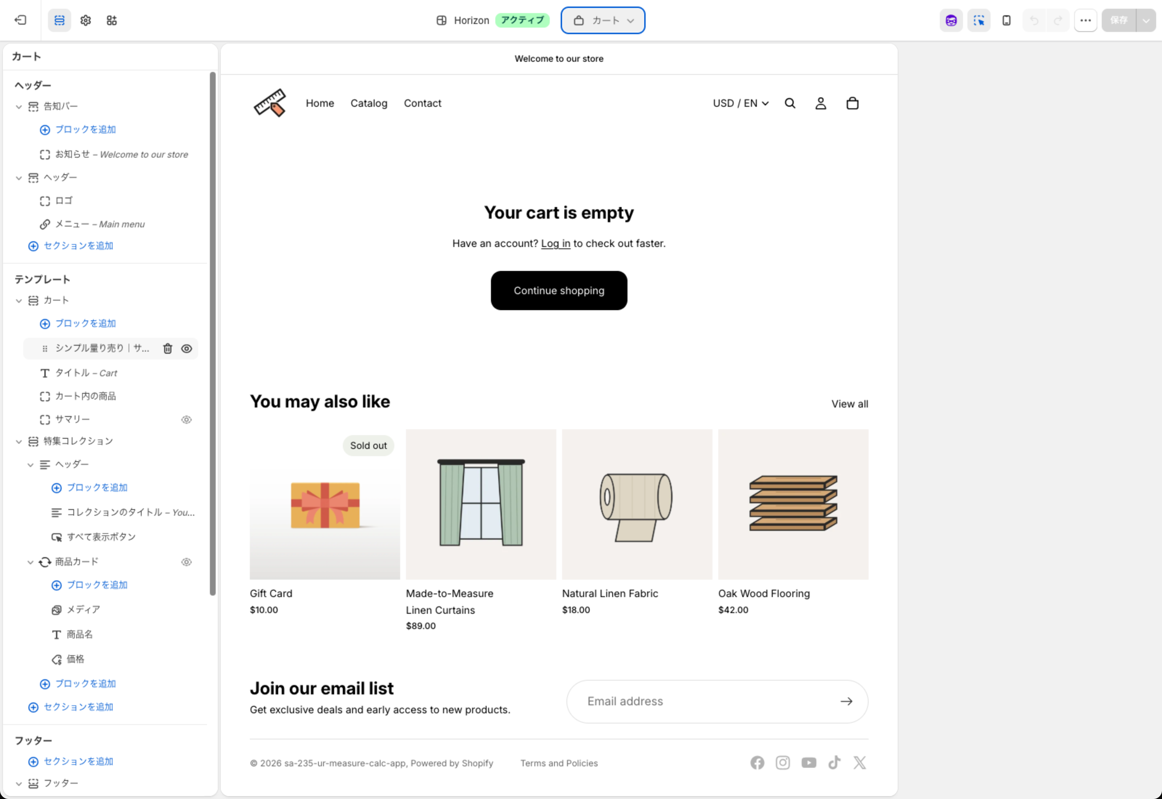Screen dimensions: 1162x799
Task: Click the Oak Wood Flooring product thumbnail
Action: point(793,504)
